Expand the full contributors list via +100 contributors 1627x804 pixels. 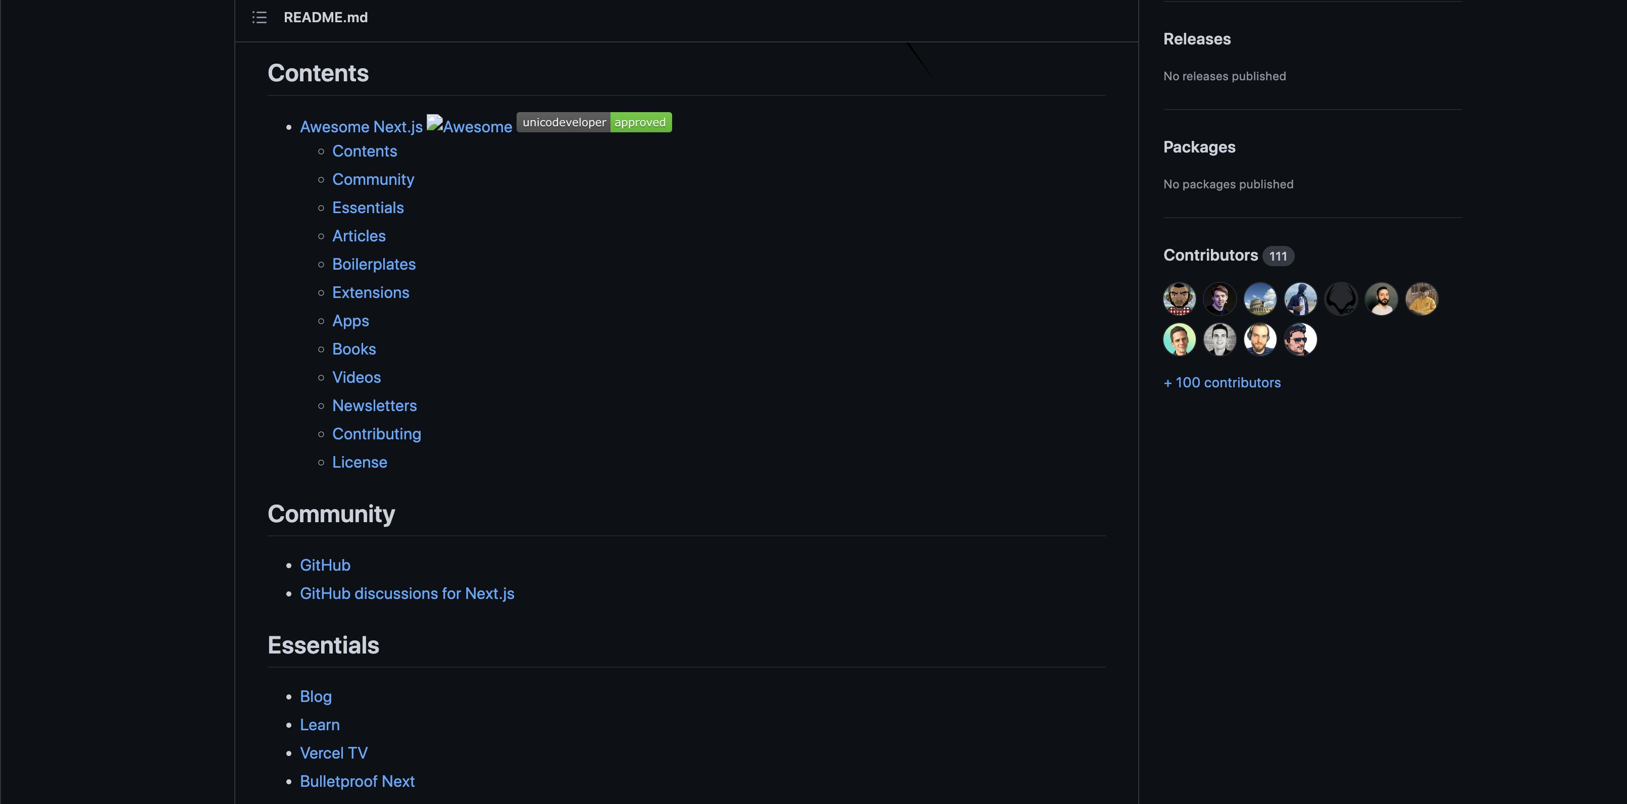[x=1222, y=382]
